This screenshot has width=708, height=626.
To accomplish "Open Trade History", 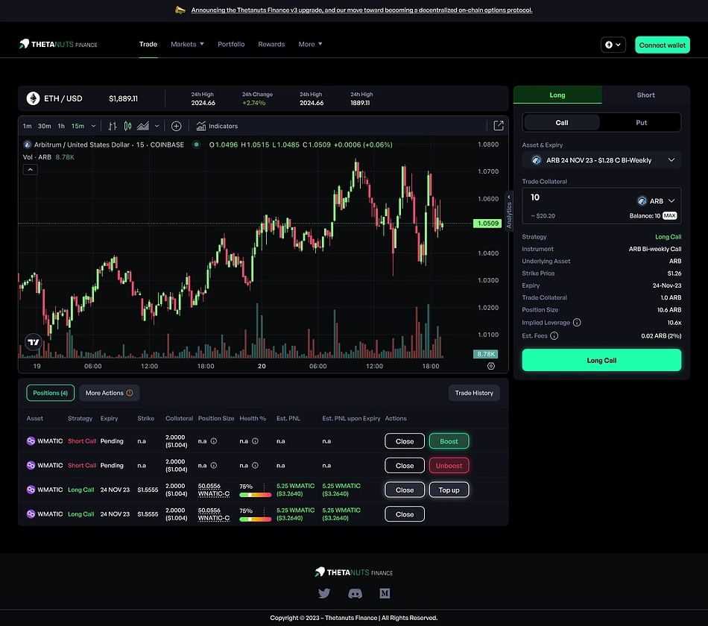I will (x=474, y=393).
